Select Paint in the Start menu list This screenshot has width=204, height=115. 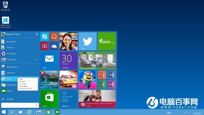pos(9,79)
